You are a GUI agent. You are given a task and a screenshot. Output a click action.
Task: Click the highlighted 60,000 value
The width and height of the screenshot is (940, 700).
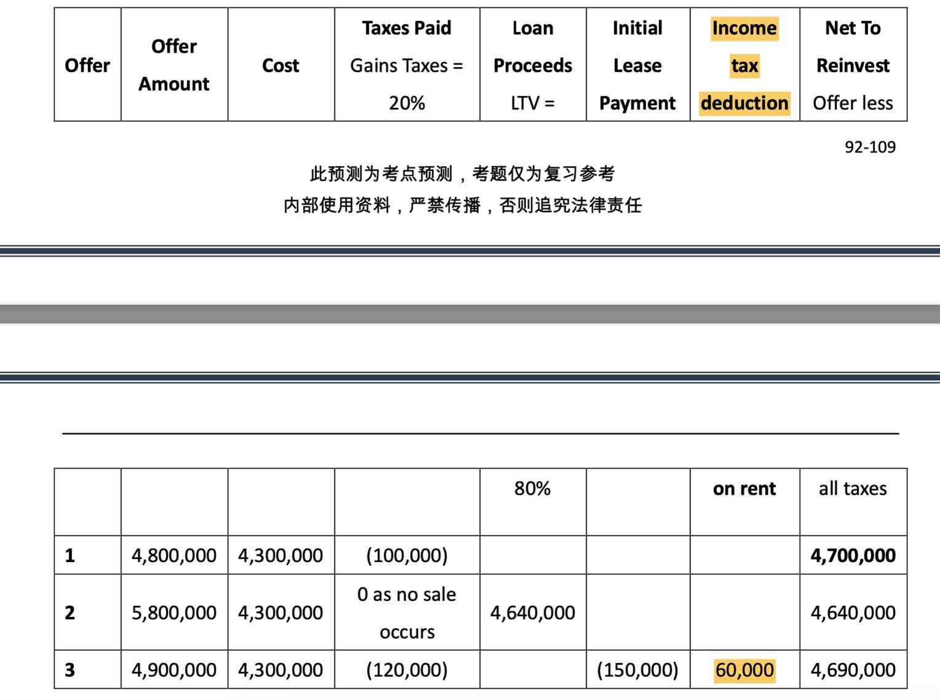point(744,670)
